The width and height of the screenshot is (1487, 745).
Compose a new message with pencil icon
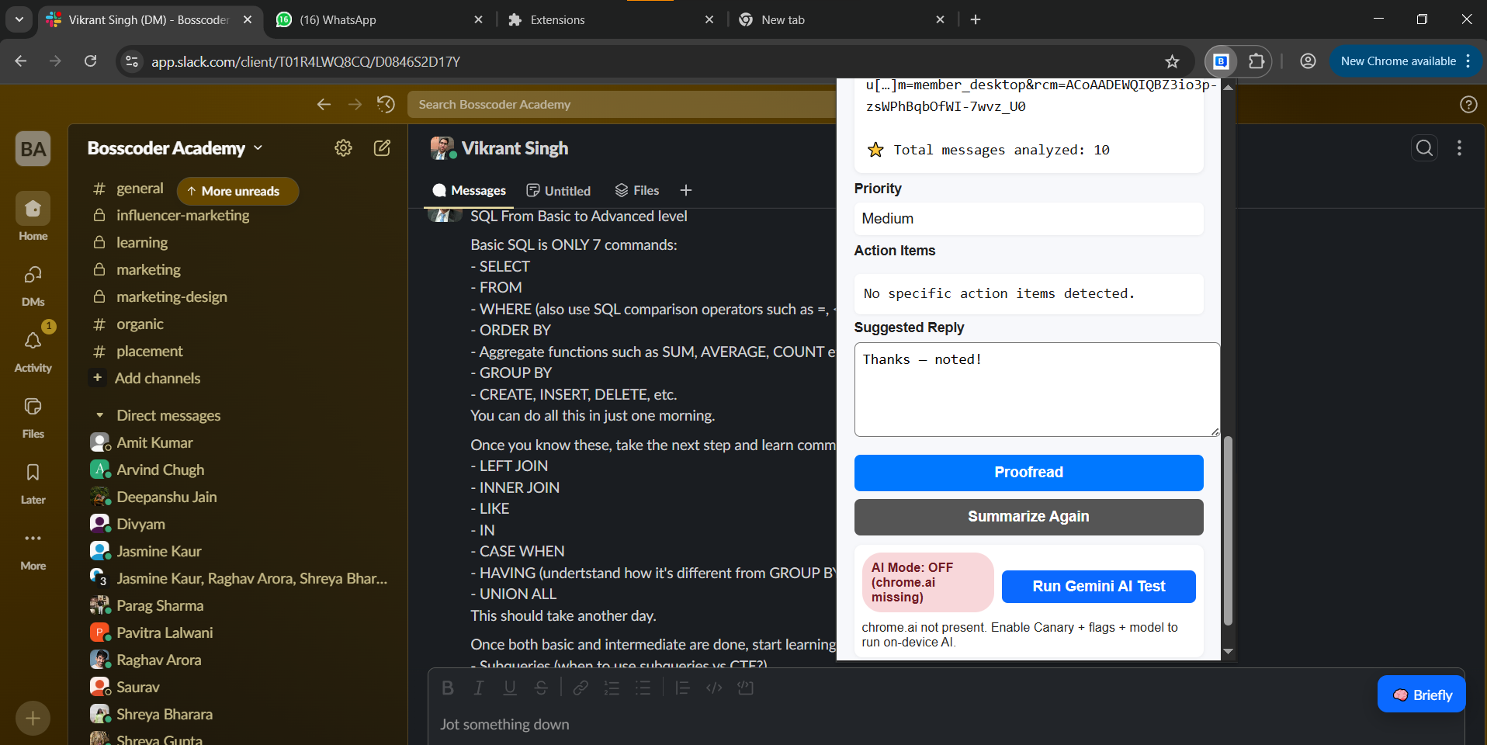(x=382, y=148)
